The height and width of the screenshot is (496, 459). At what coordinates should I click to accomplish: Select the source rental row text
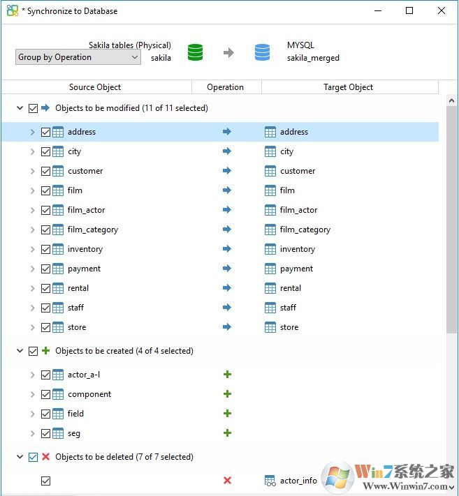click(78, 288)
